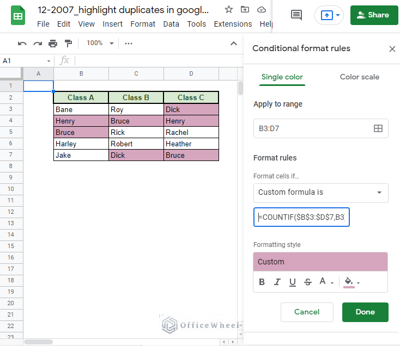Toggle underline in formatting style
400x346 pixels.
point(293,282)
